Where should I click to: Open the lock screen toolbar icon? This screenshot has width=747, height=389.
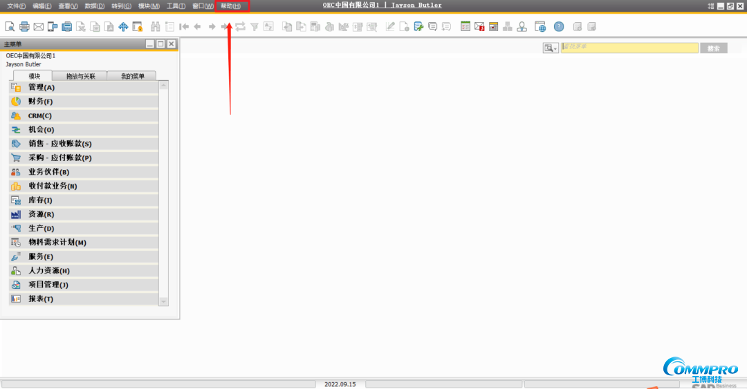pos(137,27)
